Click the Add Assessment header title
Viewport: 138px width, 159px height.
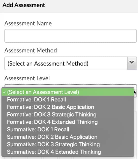coord(24,5)
